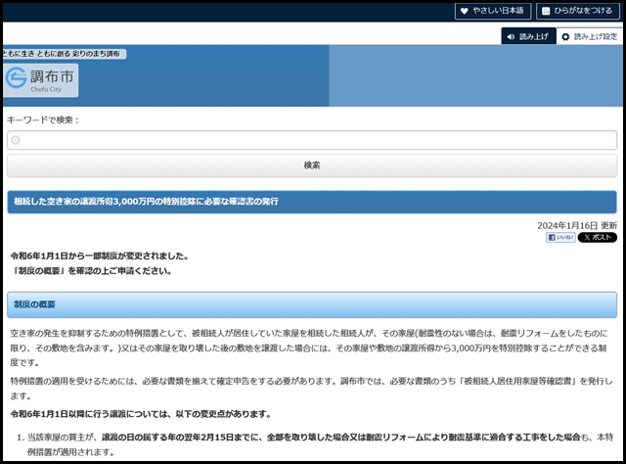
Task: Click text 「制度の概要」を確認の上ご申請ください
Action: 91,271
